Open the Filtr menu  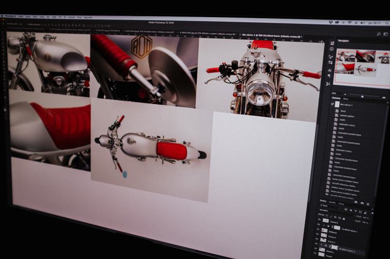[60, 17]
